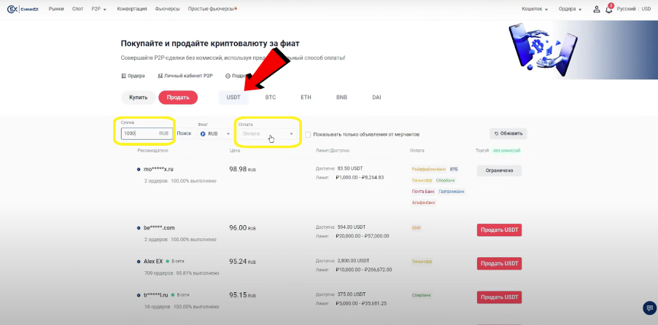Open the notifications bell

pyautogui.click(x=609, y=9)
